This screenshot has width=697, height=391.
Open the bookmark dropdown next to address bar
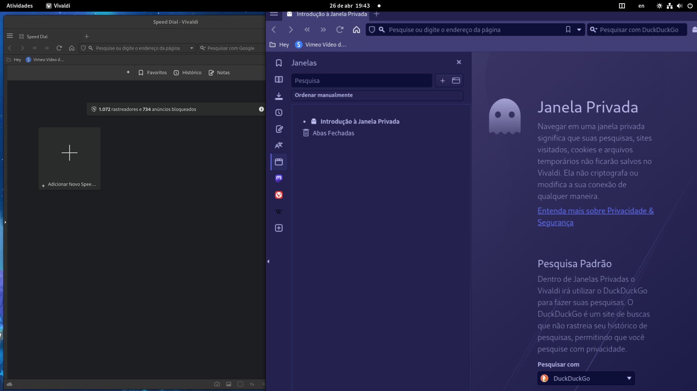pyautogui.click(x=580, y=29)
